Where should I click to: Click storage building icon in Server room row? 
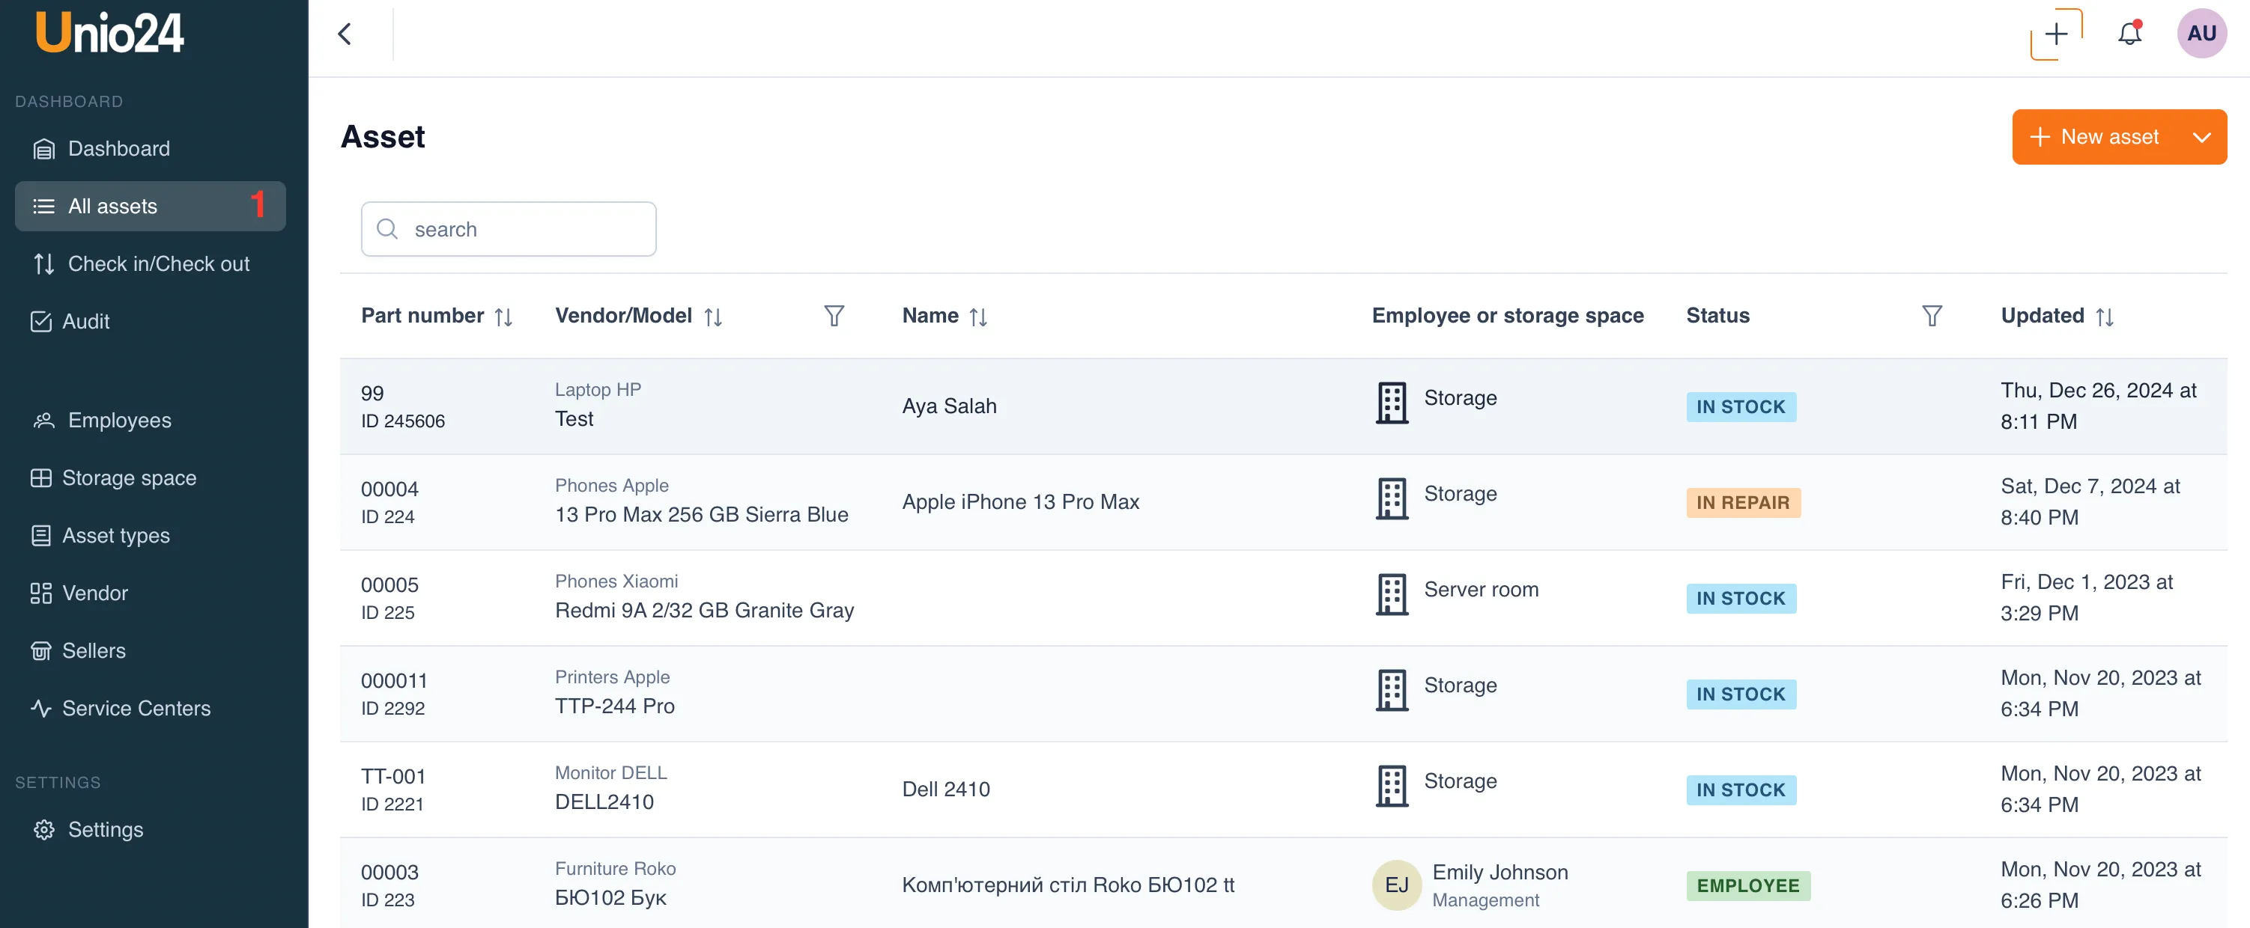click(x=1392, y=594)
